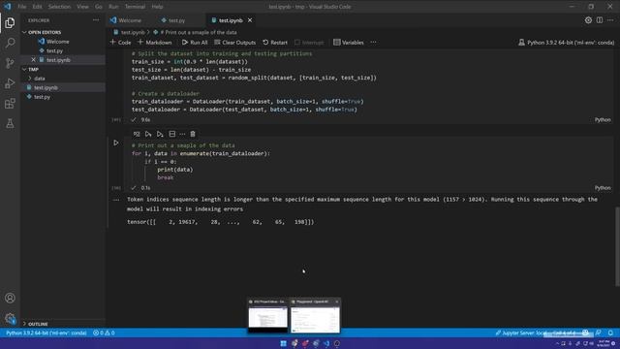Click Run All in notebook toolbar
The image size is (620, 349).
tap(195, 43)
